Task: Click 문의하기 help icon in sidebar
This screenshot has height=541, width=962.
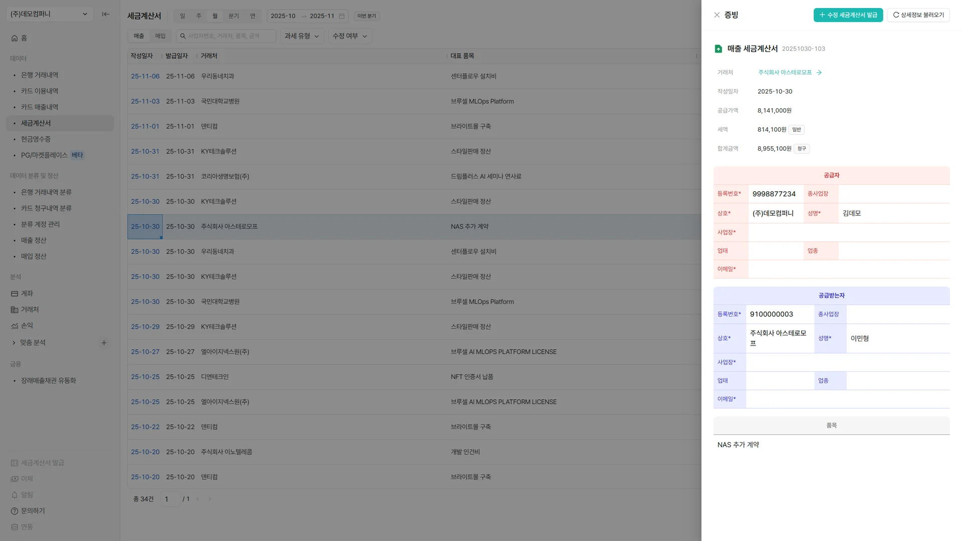Action: pyautogui.click(x=15, y=511)
